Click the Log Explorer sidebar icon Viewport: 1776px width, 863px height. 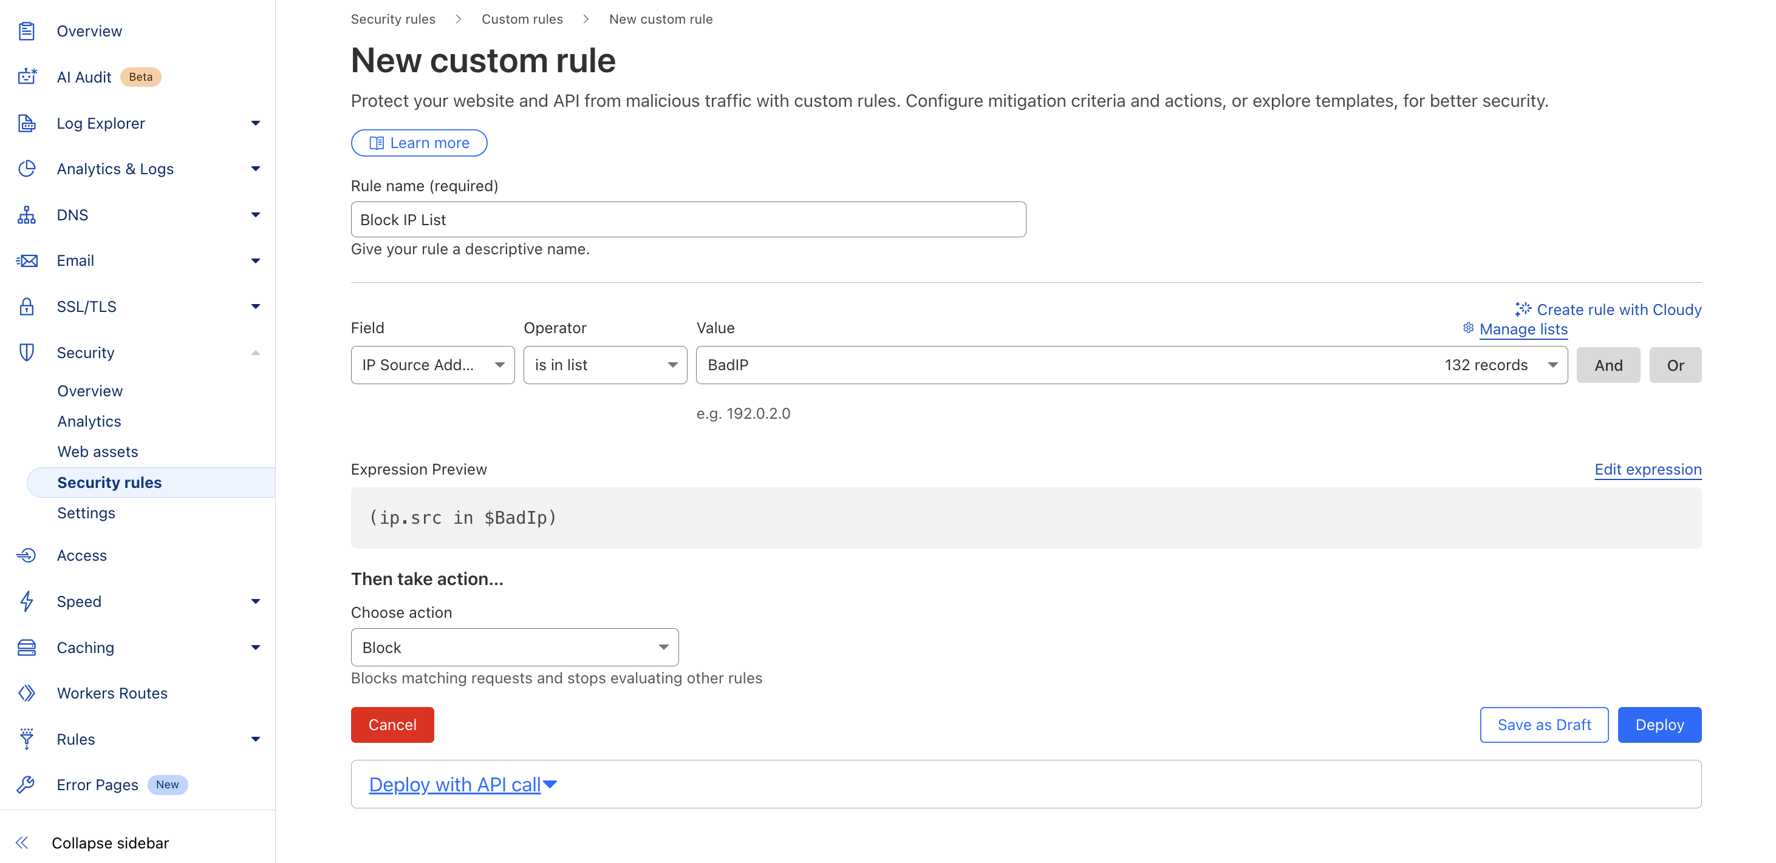[x=27, y=123]
